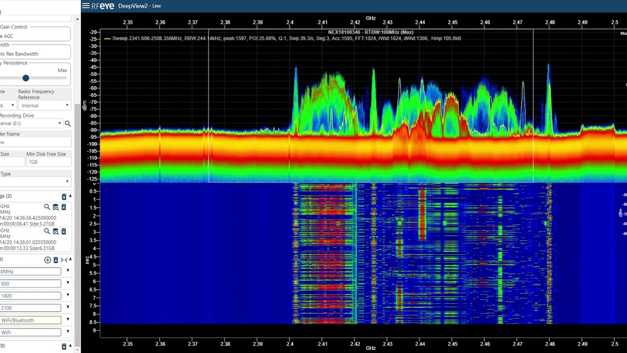Browse for recording drive with magnifier icon

68,124
